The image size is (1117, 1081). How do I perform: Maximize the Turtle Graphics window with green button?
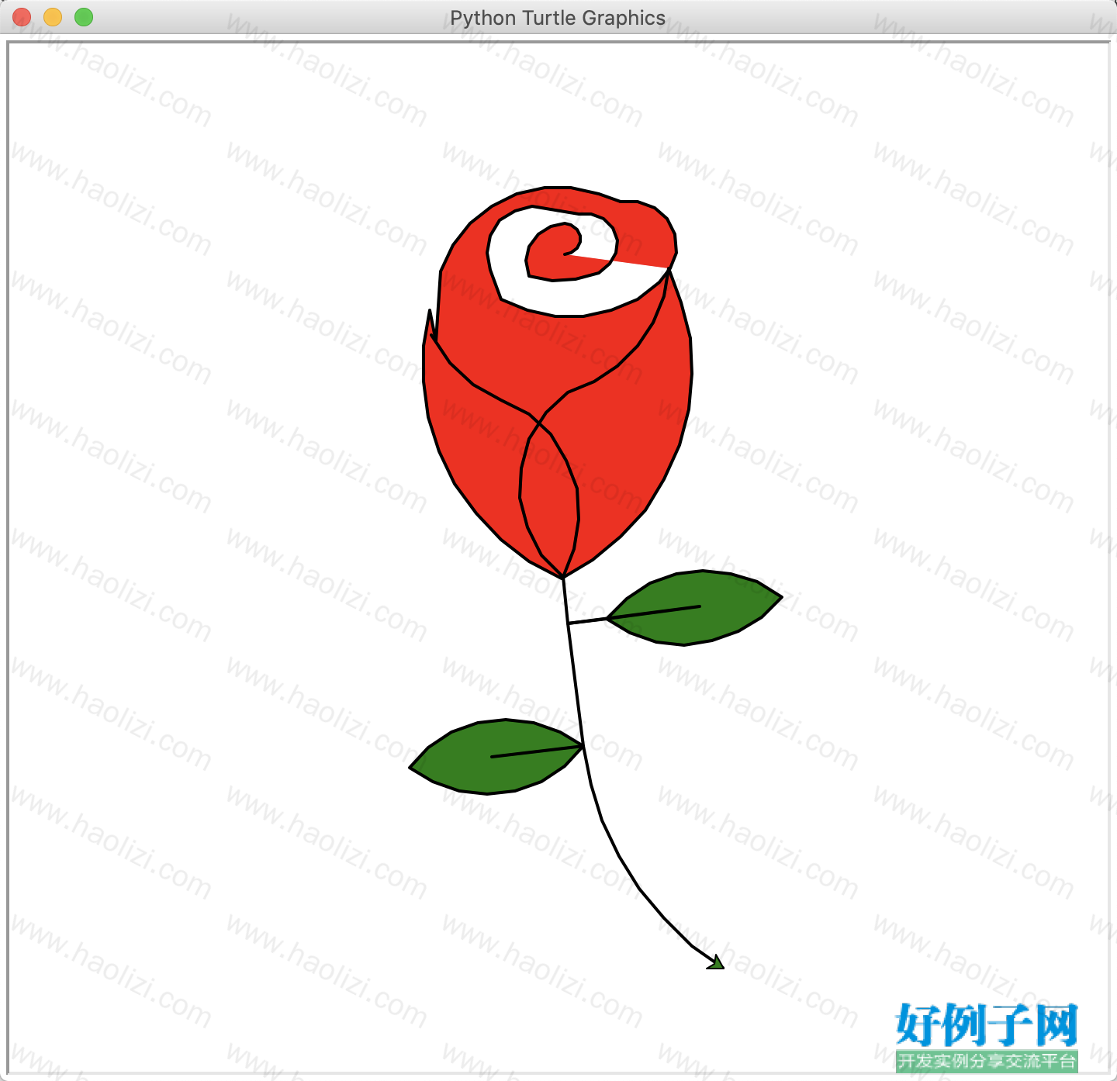84,17
